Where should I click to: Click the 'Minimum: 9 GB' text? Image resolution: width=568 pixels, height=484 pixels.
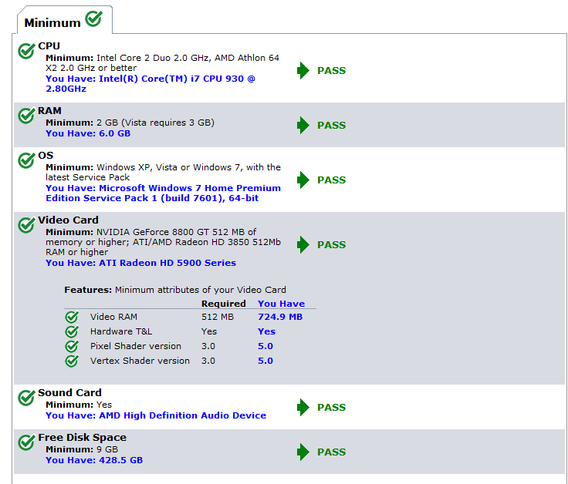click(x=82, y=449)
